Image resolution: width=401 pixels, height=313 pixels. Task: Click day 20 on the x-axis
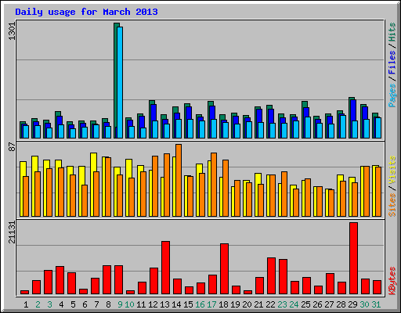point(247,304)
